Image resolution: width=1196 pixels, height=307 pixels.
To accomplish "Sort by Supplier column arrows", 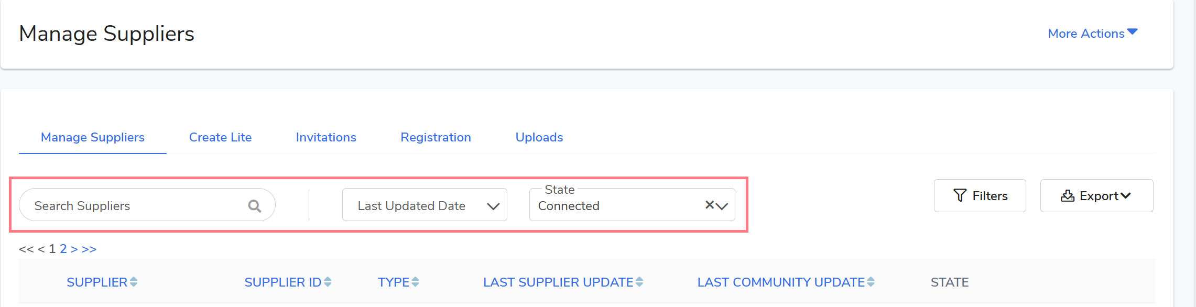I will point(134,282).
